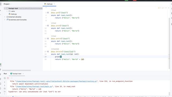Click the endpoint gutter icon beside @app.get
The image size is (172, 97).
(x=48, y=13)
